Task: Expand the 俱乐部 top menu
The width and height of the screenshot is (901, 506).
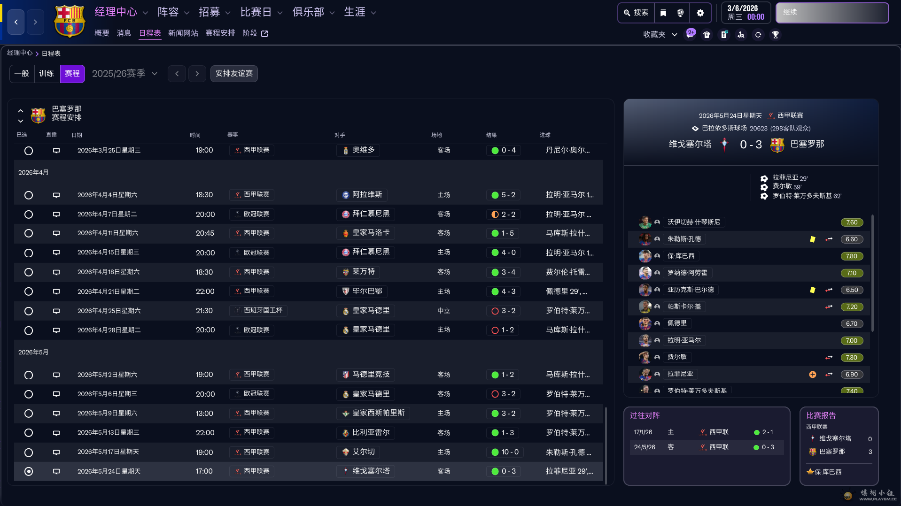Action: (x=313, y=12)
